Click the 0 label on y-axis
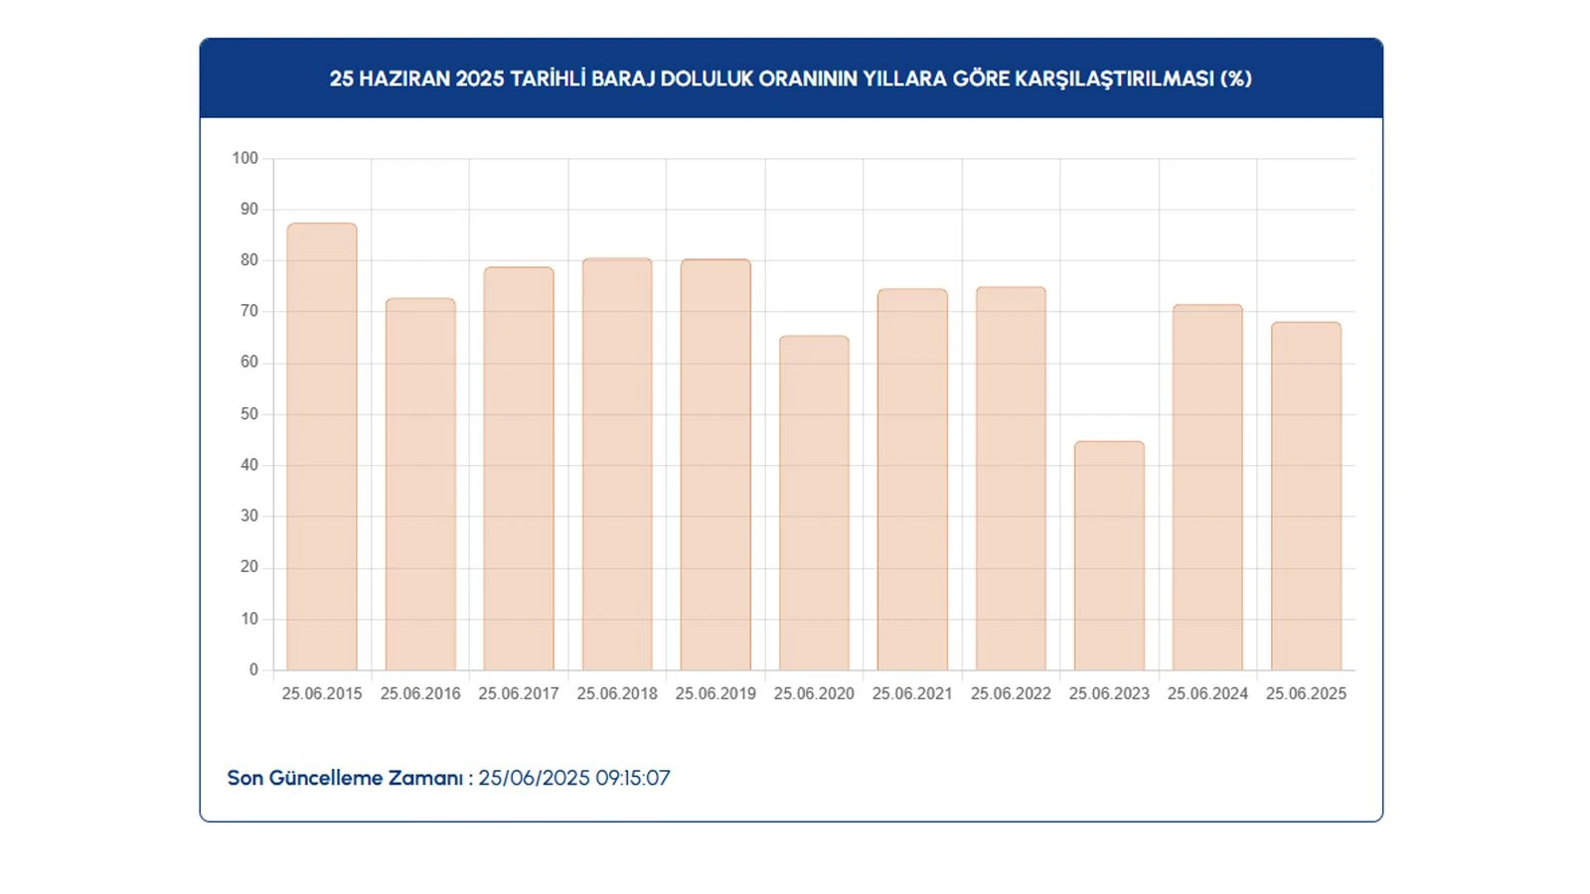1590x894 pixels. [253, 670]
